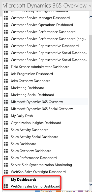Screen dimensions: 92x192
Task: Click the scroll up arrow of the list
Action: [x=91, y=17]
